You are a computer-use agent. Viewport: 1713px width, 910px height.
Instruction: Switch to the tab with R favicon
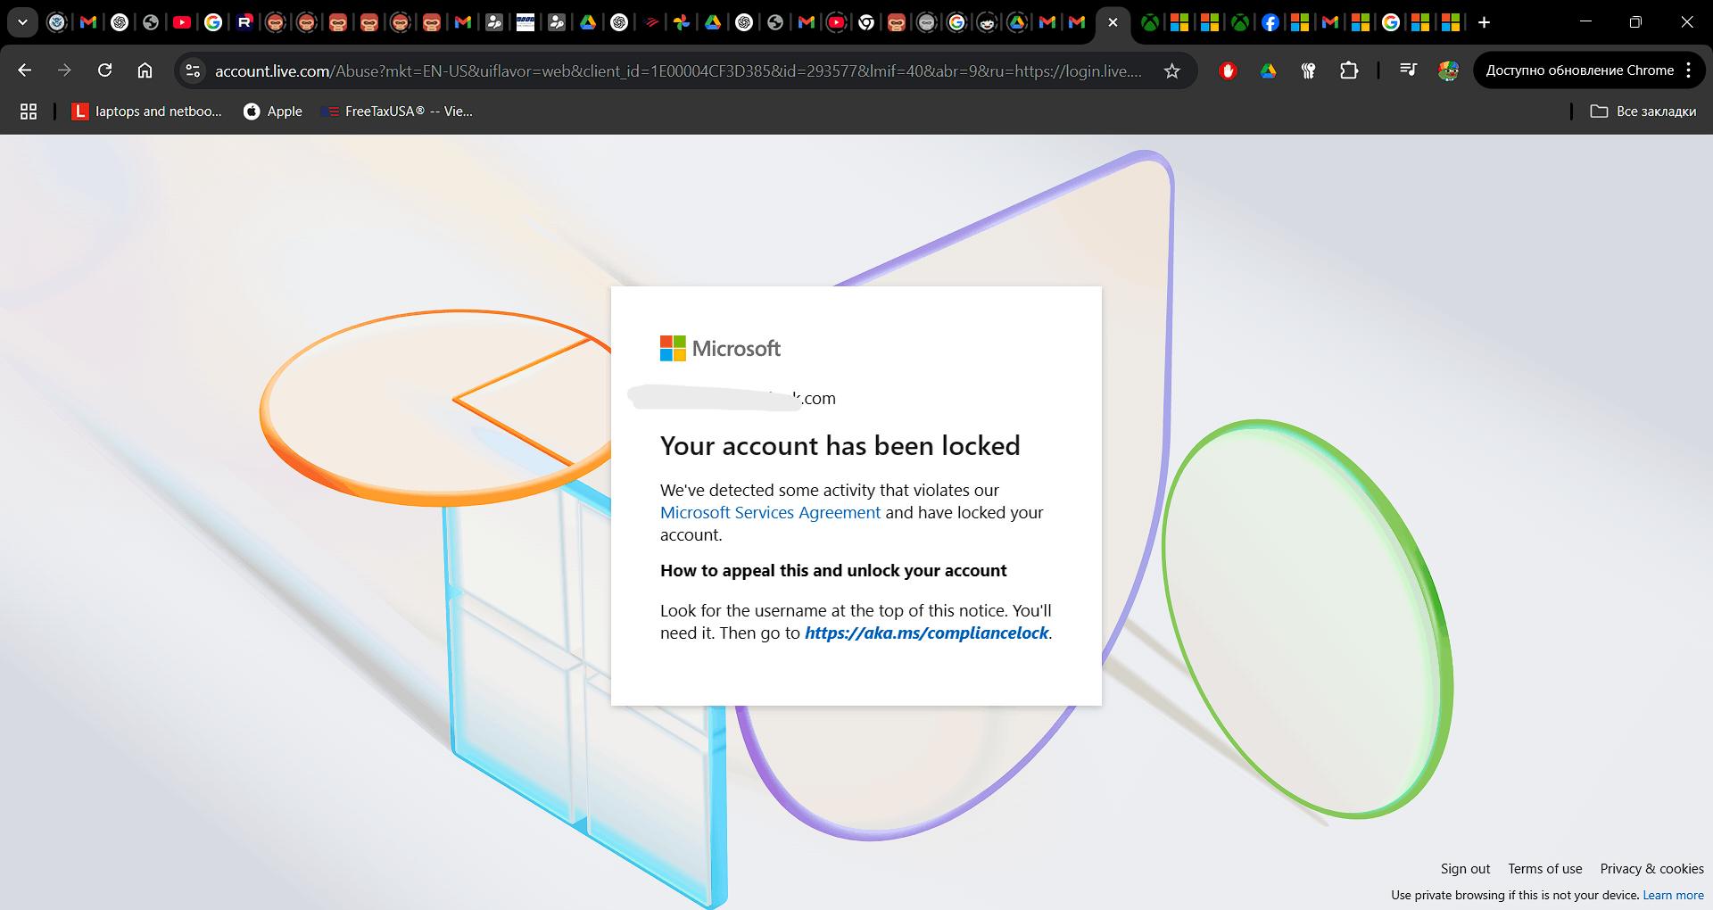[244, 22]
